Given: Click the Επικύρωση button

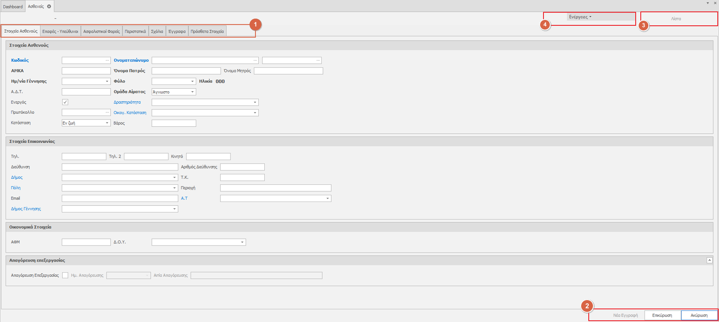Looking at the screenshot, I should coord(662,315).
